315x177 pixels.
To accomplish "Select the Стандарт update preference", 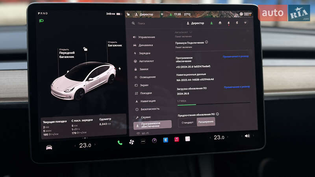I will 187,122.
